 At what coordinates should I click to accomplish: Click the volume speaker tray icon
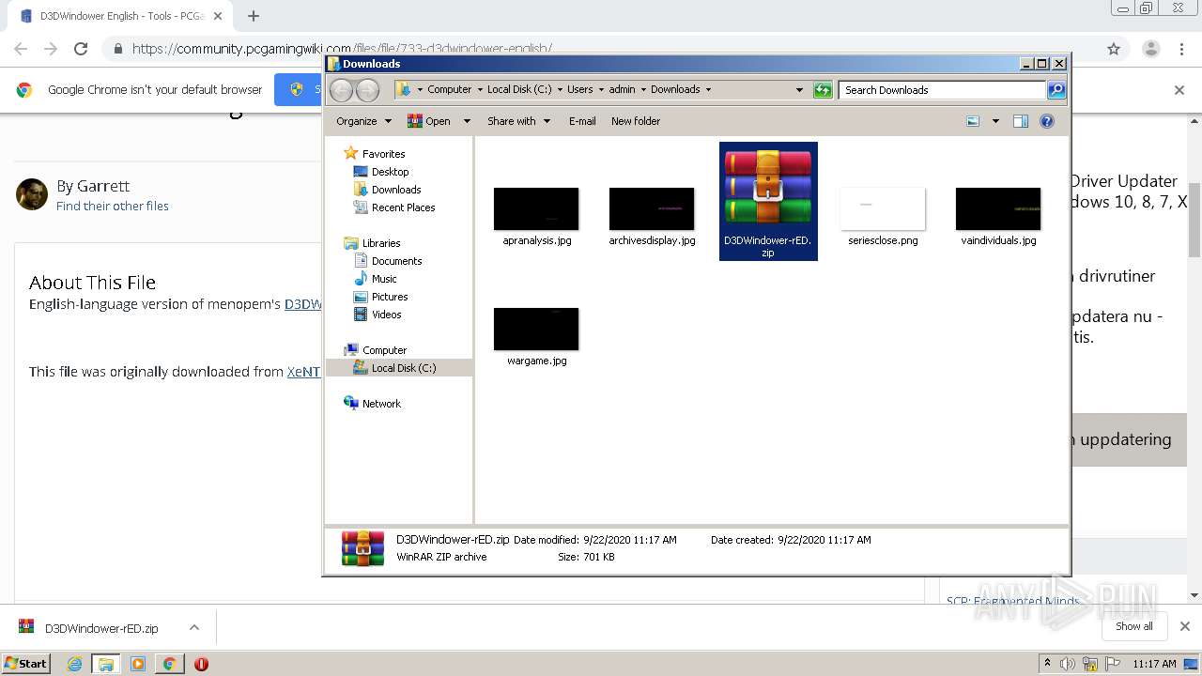(1068, 664)
